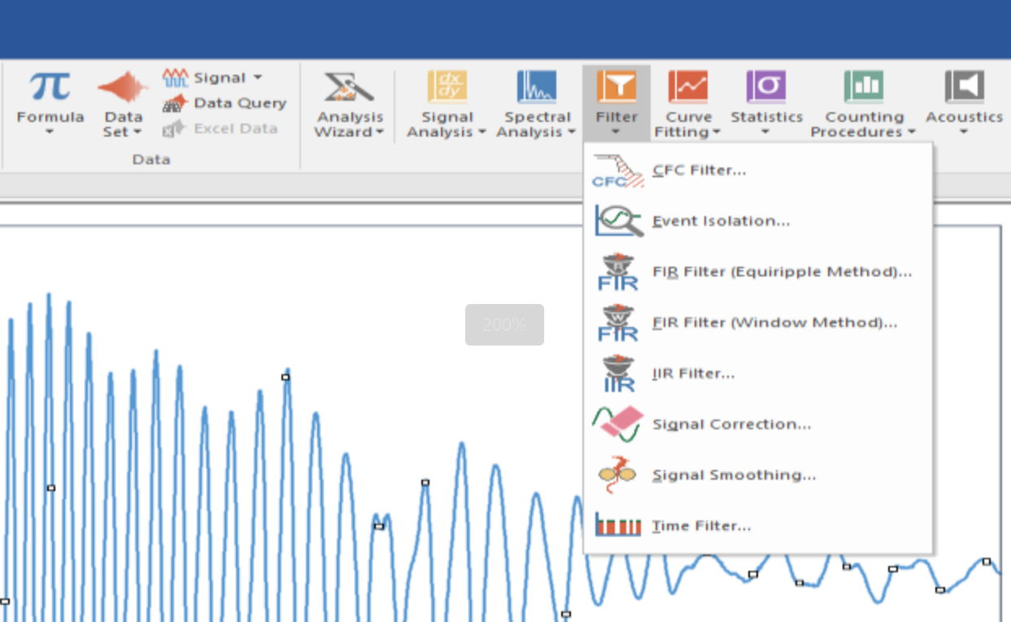Click the Filter funnel icon

(617, 86)
